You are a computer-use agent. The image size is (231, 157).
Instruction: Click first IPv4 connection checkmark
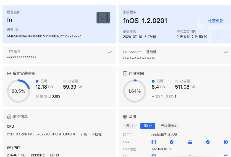pyautogui.click(x=172, y=142)
